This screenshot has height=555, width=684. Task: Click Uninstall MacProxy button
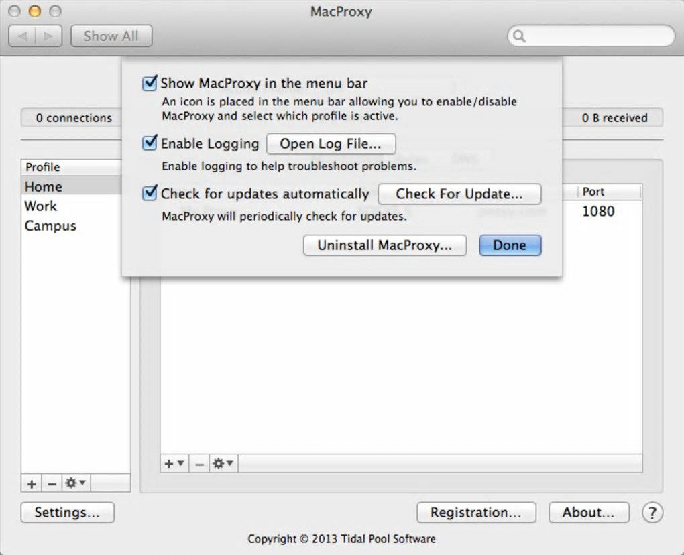tap(385, 245)
